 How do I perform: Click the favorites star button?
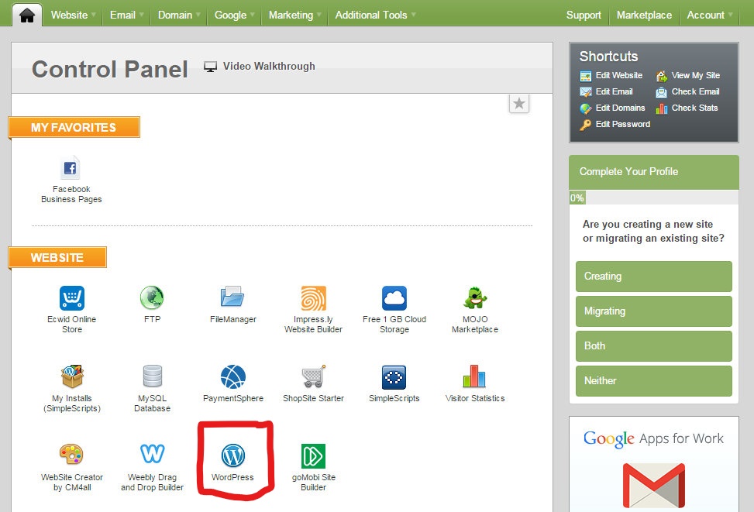[518, 104]
